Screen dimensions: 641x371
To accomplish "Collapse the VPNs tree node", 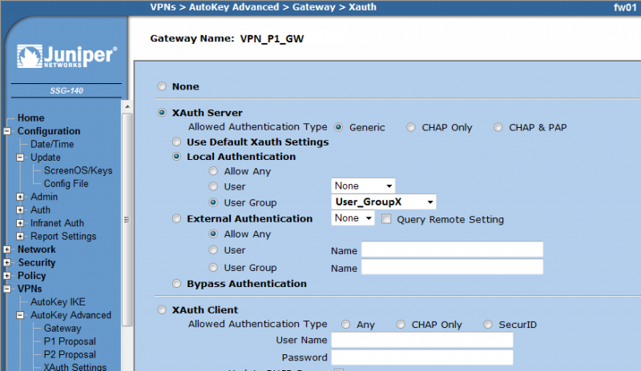I will (7, 289).
